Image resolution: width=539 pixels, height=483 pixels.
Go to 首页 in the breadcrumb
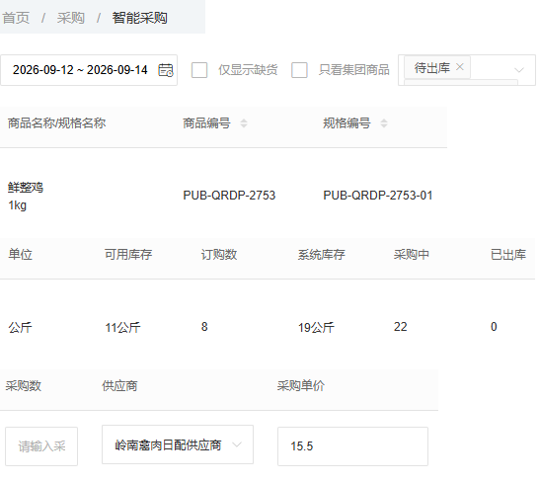point(16,18)
